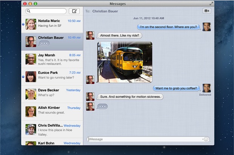Click the "Thursday" label on Ailish's row
This screenshot has height=155, width=234.
tap(74, 108)
